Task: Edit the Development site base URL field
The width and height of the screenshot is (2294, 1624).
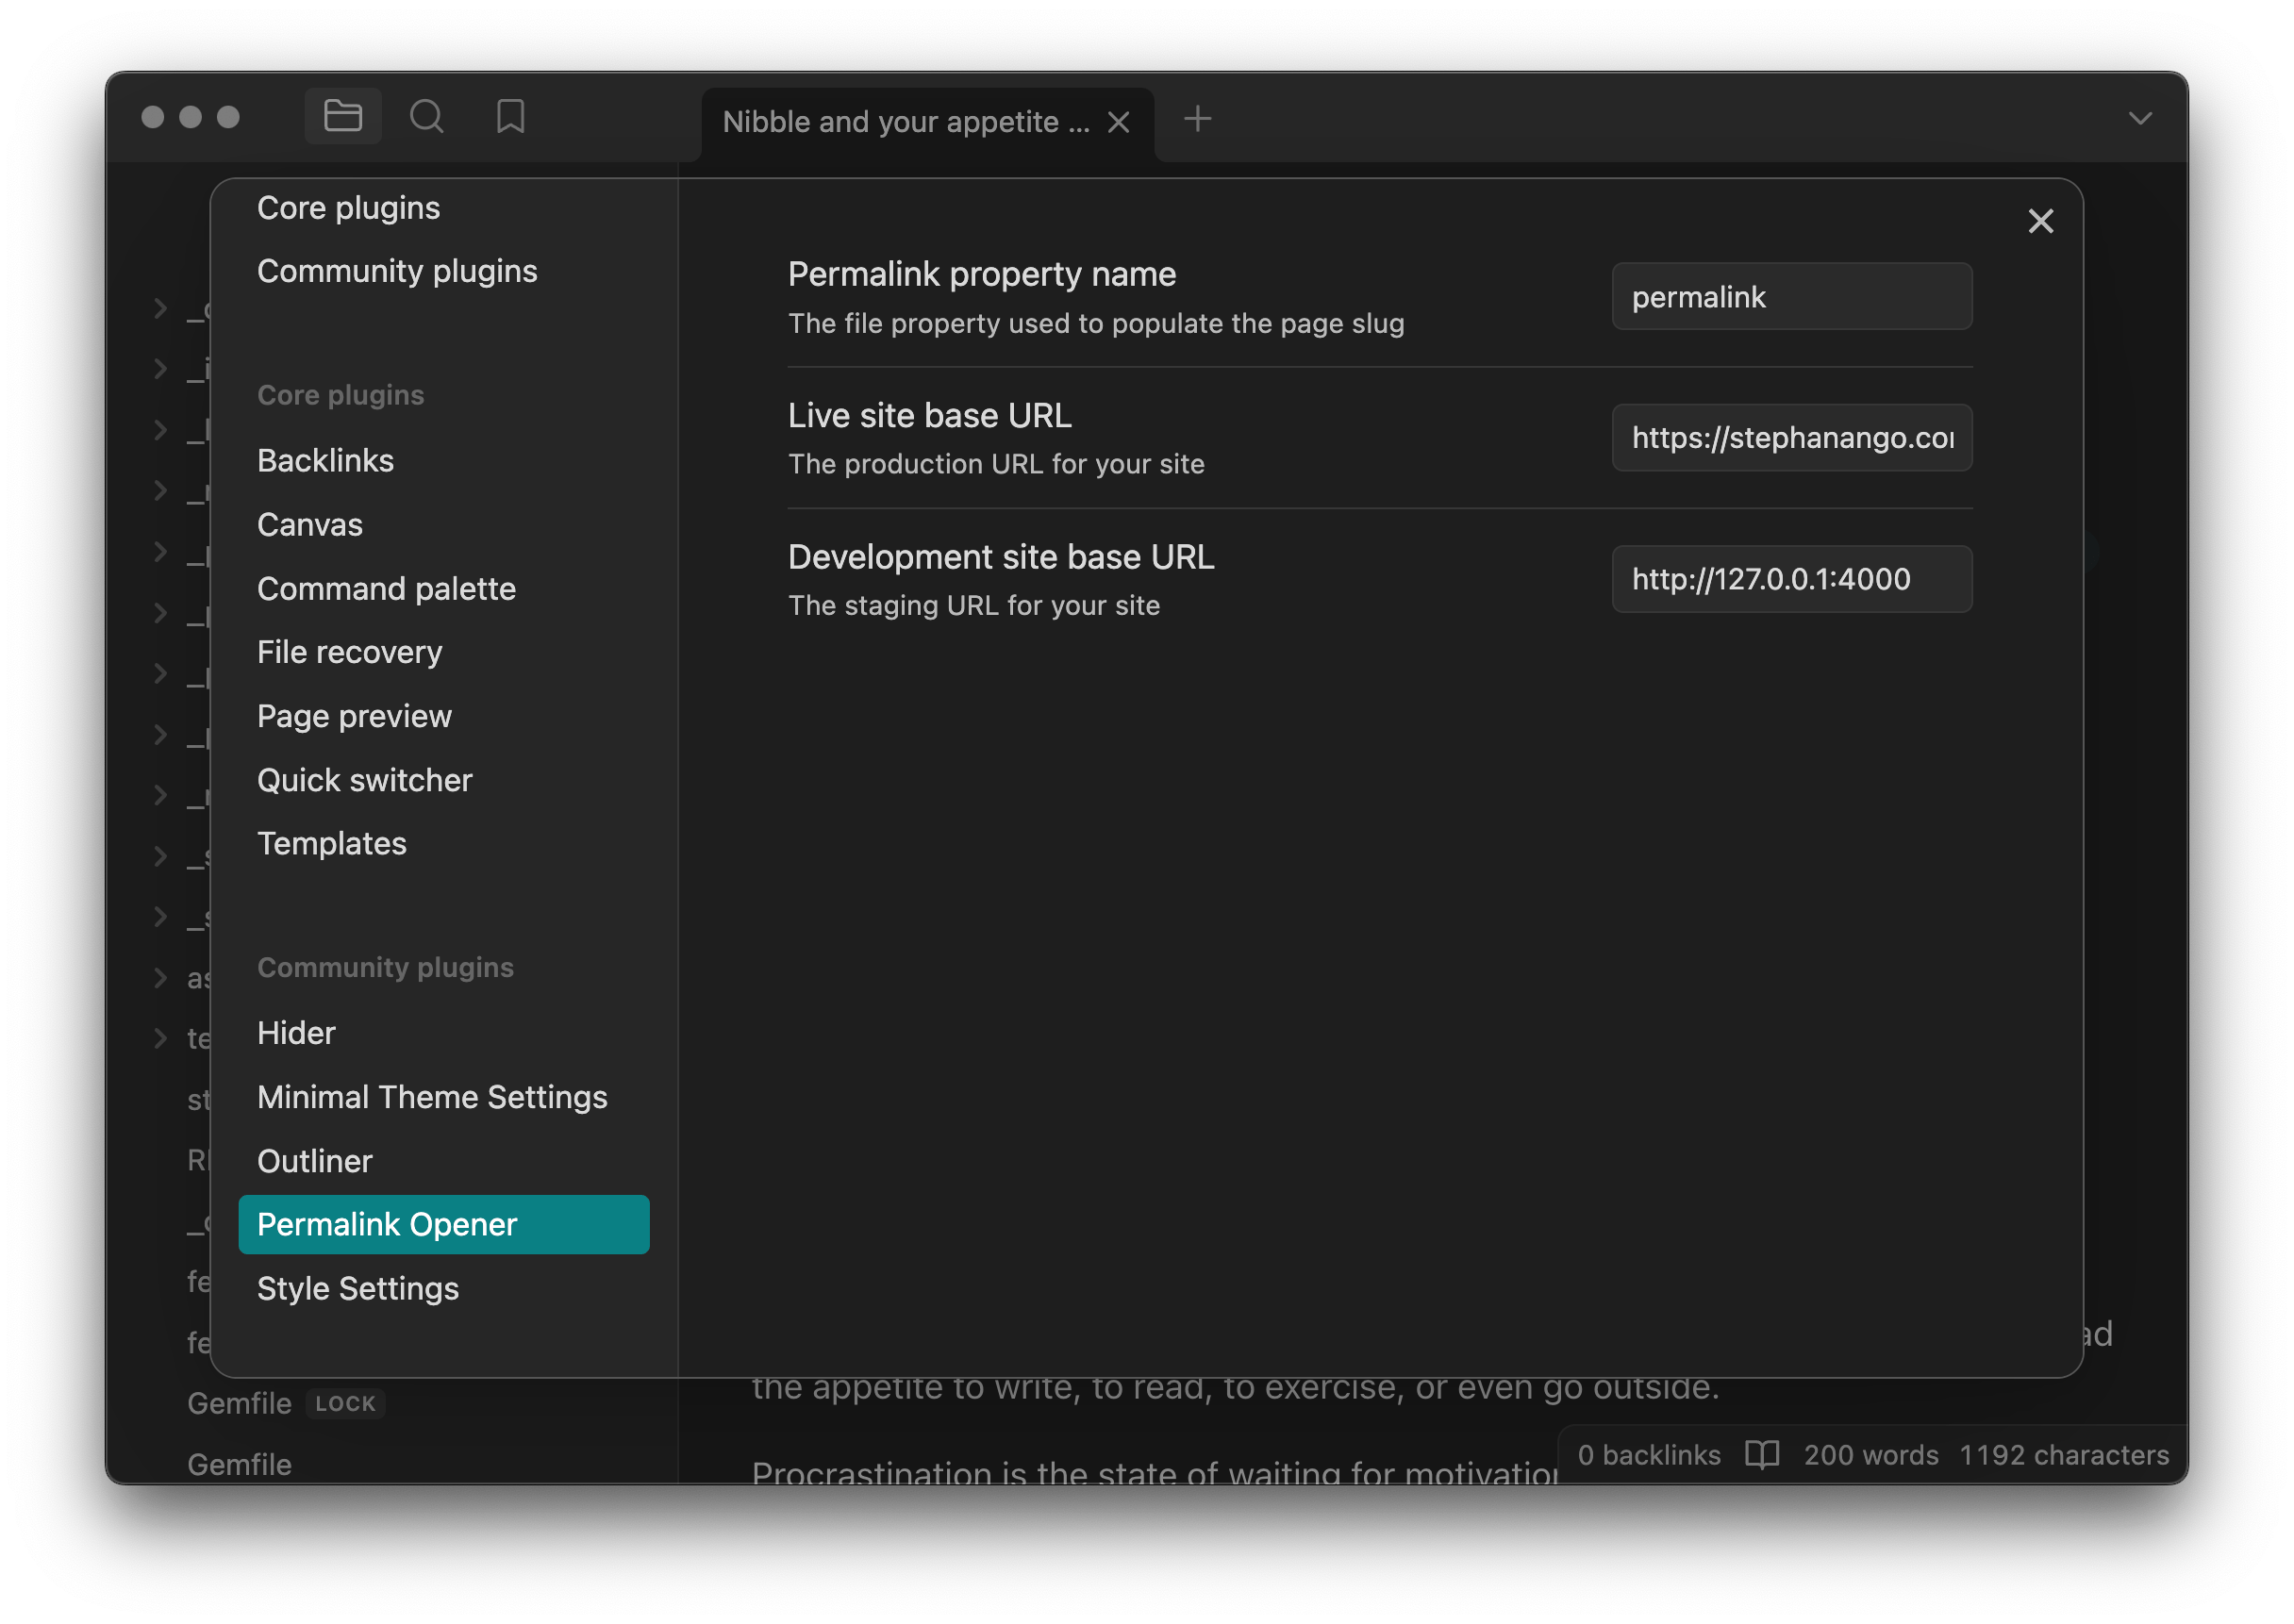Action: [1790, 579]
